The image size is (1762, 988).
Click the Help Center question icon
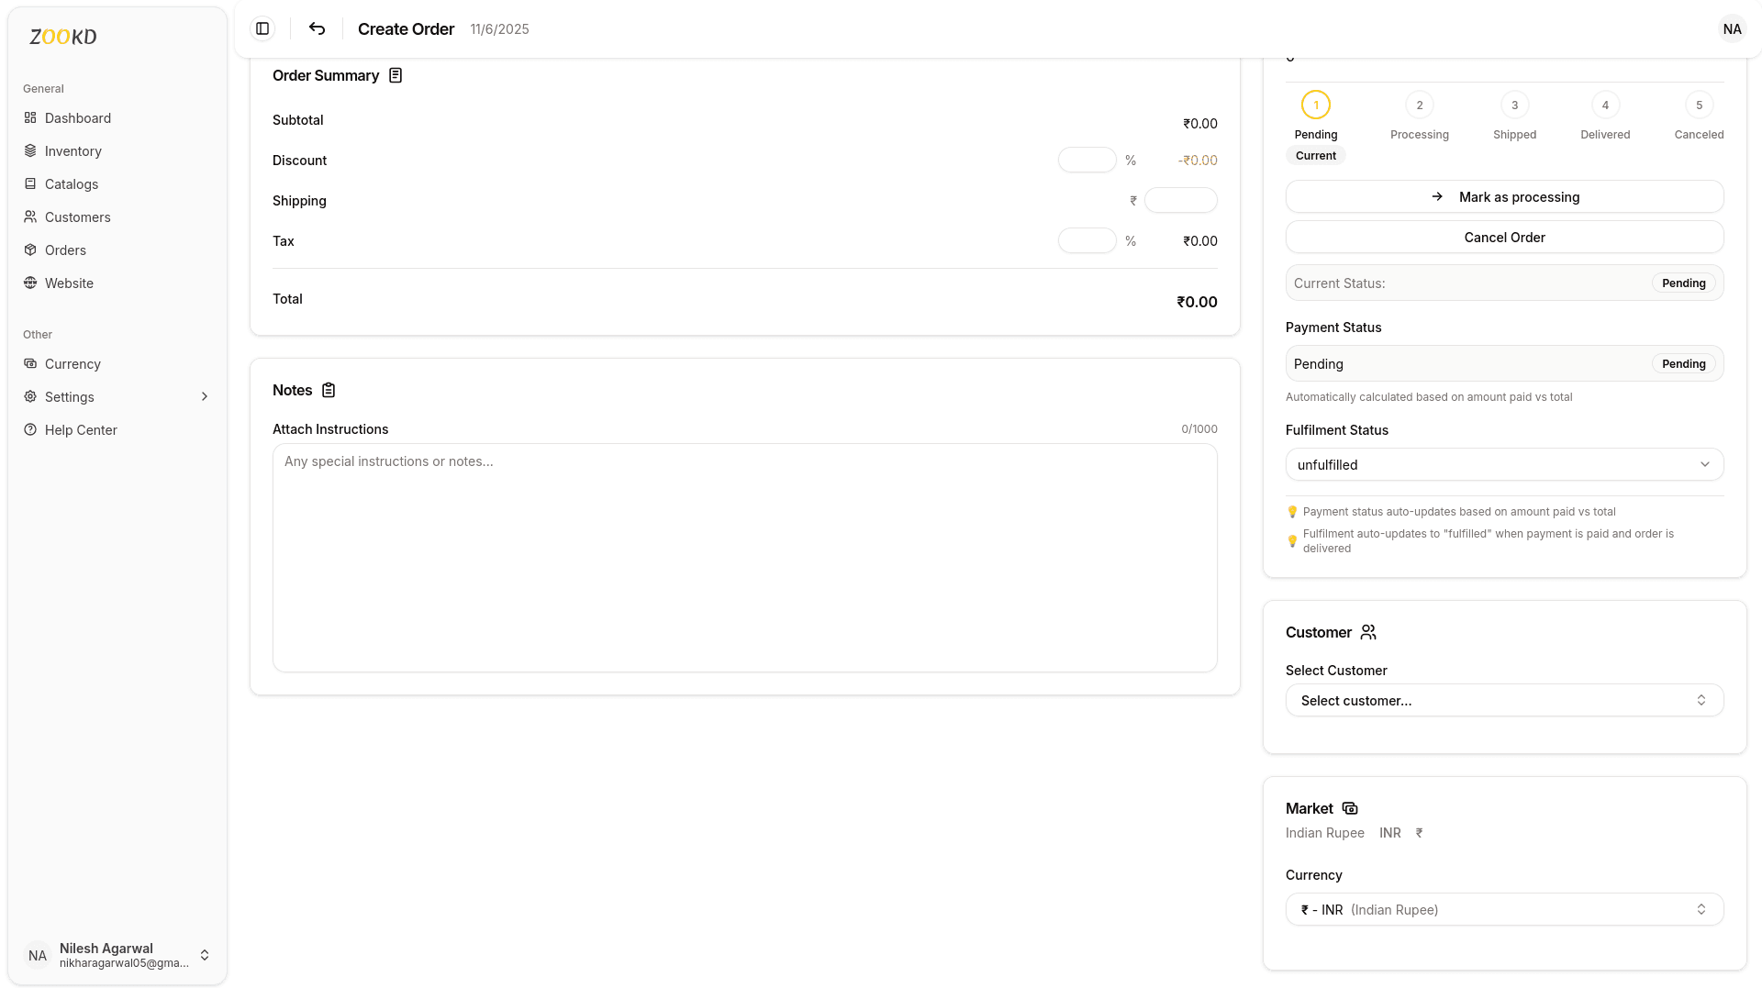click(29, 429)
